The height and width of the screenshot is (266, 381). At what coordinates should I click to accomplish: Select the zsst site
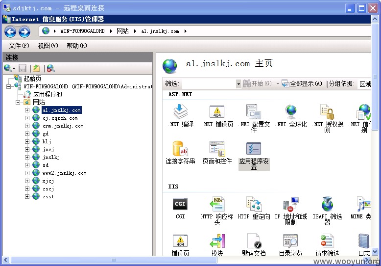(x=48, y=196)
